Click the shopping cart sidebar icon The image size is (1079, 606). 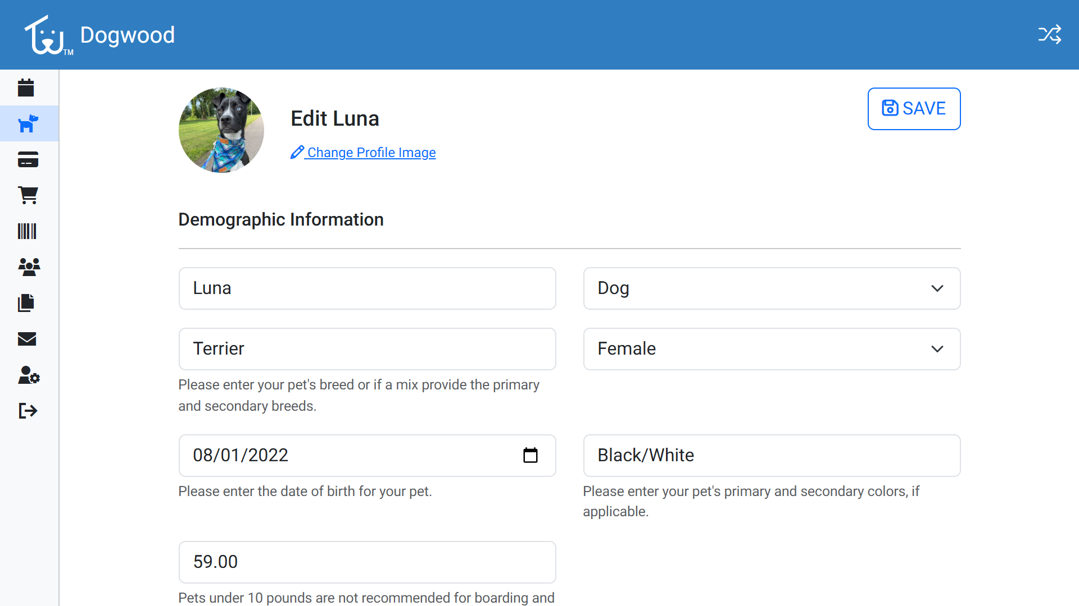click(28, 195)
